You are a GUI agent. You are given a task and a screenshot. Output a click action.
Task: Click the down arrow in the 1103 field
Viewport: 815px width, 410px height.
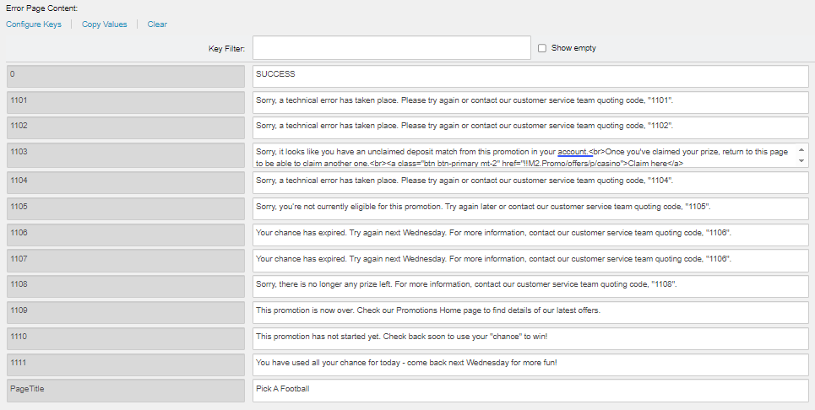click(801, 161)
